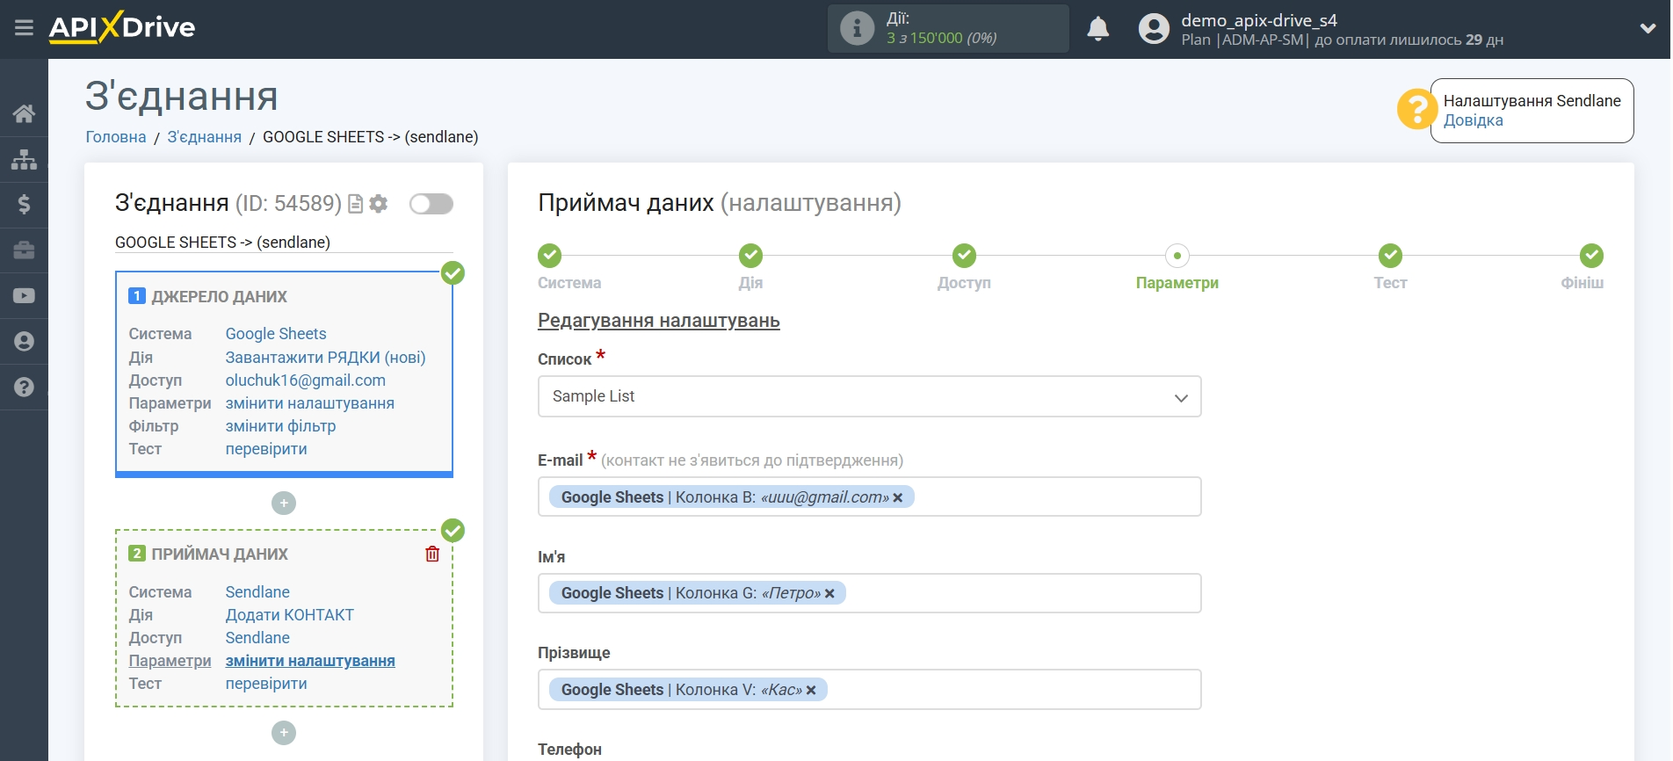Click the actions info icon
Image resolution: width=1673 pixels, height=761 pixels.
pos(857,28)
